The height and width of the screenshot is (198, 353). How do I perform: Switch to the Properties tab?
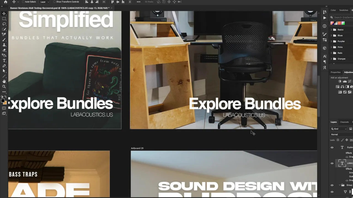pyautogui.click(x=336, y=72)
